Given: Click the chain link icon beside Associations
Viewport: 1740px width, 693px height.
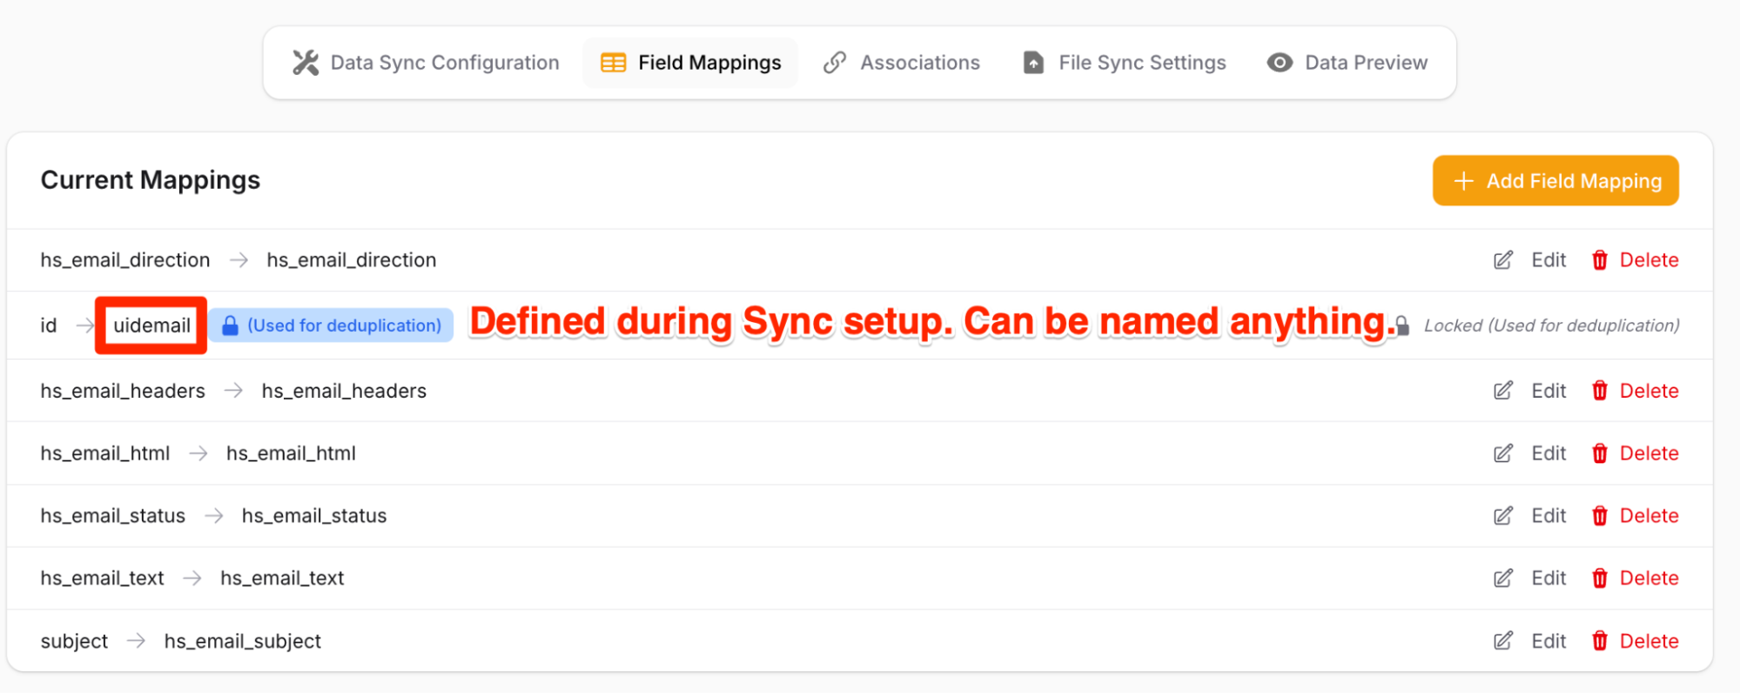Looking at the screenshot, I should [835, 63].
